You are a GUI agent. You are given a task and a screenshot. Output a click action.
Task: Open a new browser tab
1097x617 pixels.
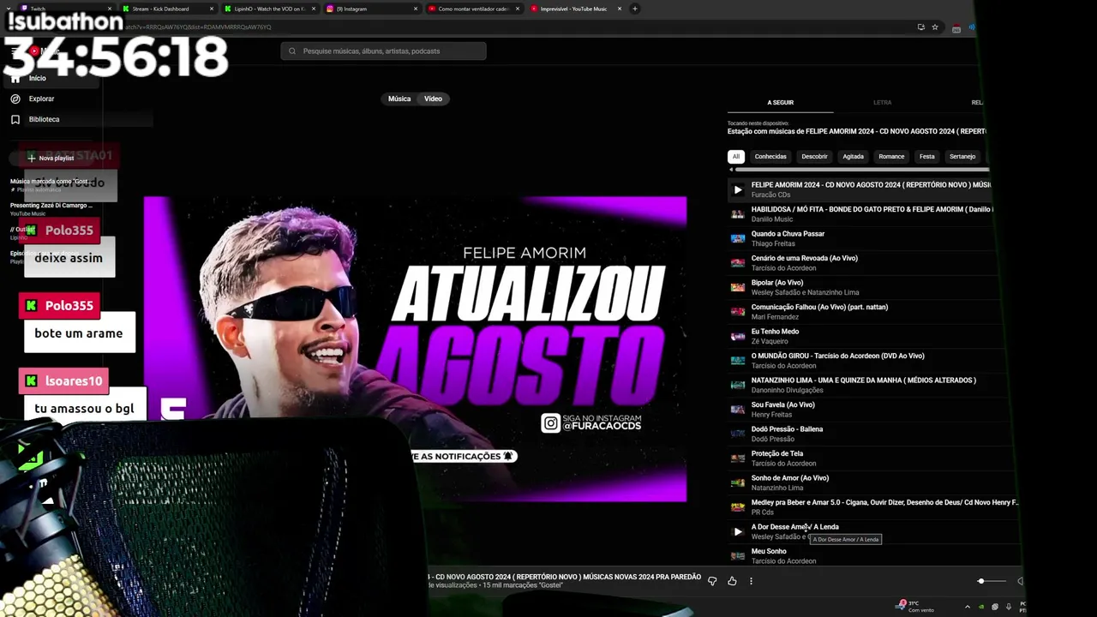coord(634,9)
